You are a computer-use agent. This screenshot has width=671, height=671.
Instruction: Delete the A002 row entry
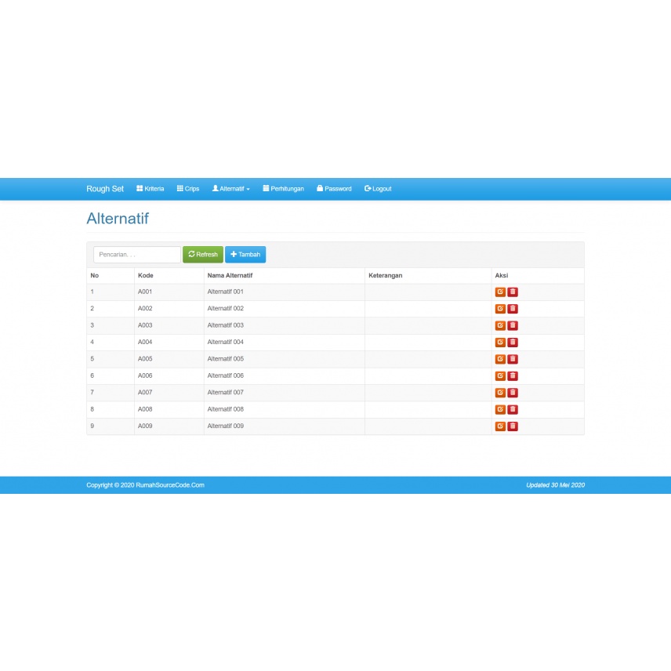[513, 309]
